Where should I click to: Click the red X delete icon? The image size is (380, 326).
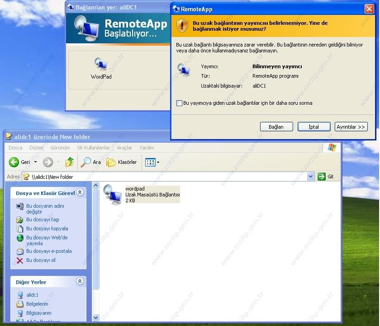[20, 261]
